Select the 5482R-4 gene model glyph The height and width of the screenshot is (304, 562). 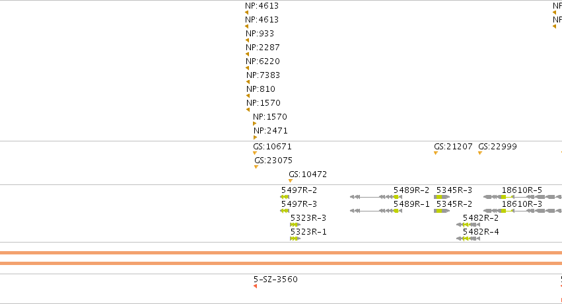click(x=468, y=239)
